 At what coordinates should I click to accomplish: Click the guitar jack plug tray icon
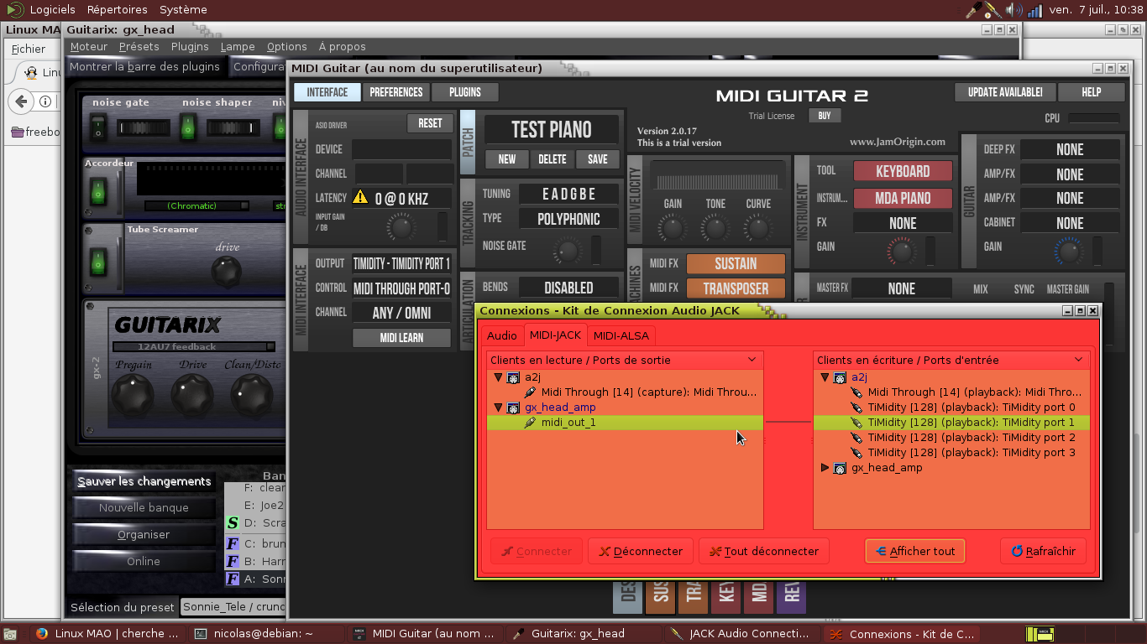click(974, 10)
